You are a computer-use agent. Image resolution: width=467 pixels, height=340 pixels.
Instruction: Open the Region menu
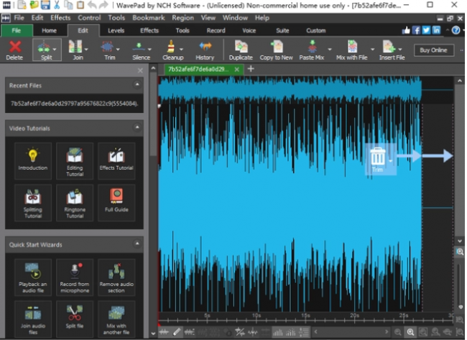pyautogui.click(x=183, y=18)
